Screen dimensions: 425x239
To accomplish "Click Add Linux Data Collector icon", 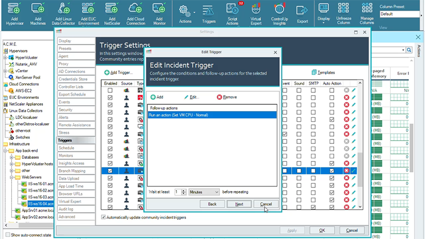I will pyautogui.click(x=63, y=14).
